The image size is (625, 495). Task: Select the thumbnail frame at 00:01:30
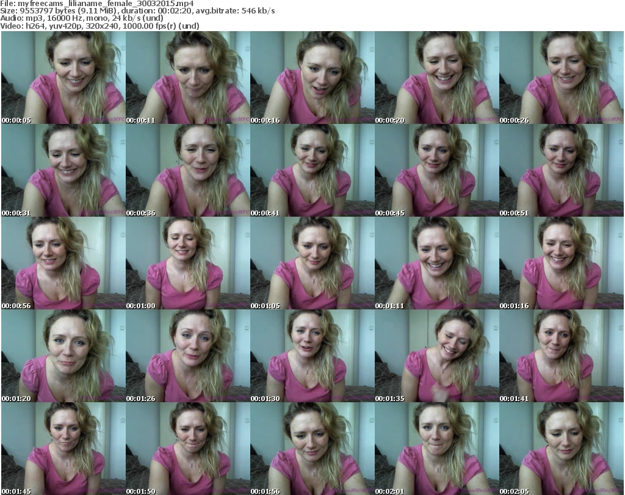pyautogui.click(x=312, y=355)
